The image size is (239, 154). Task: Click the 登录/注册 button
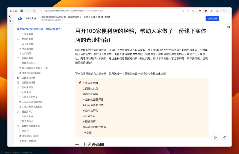[212, 18]
